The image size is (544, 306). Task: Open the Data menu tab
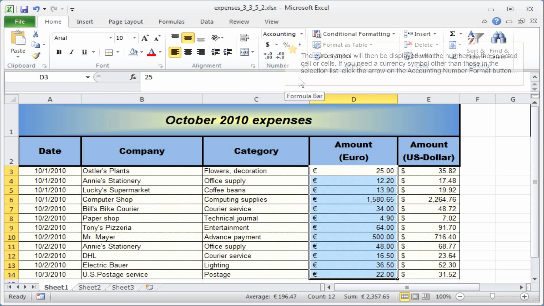coord(207,21)
